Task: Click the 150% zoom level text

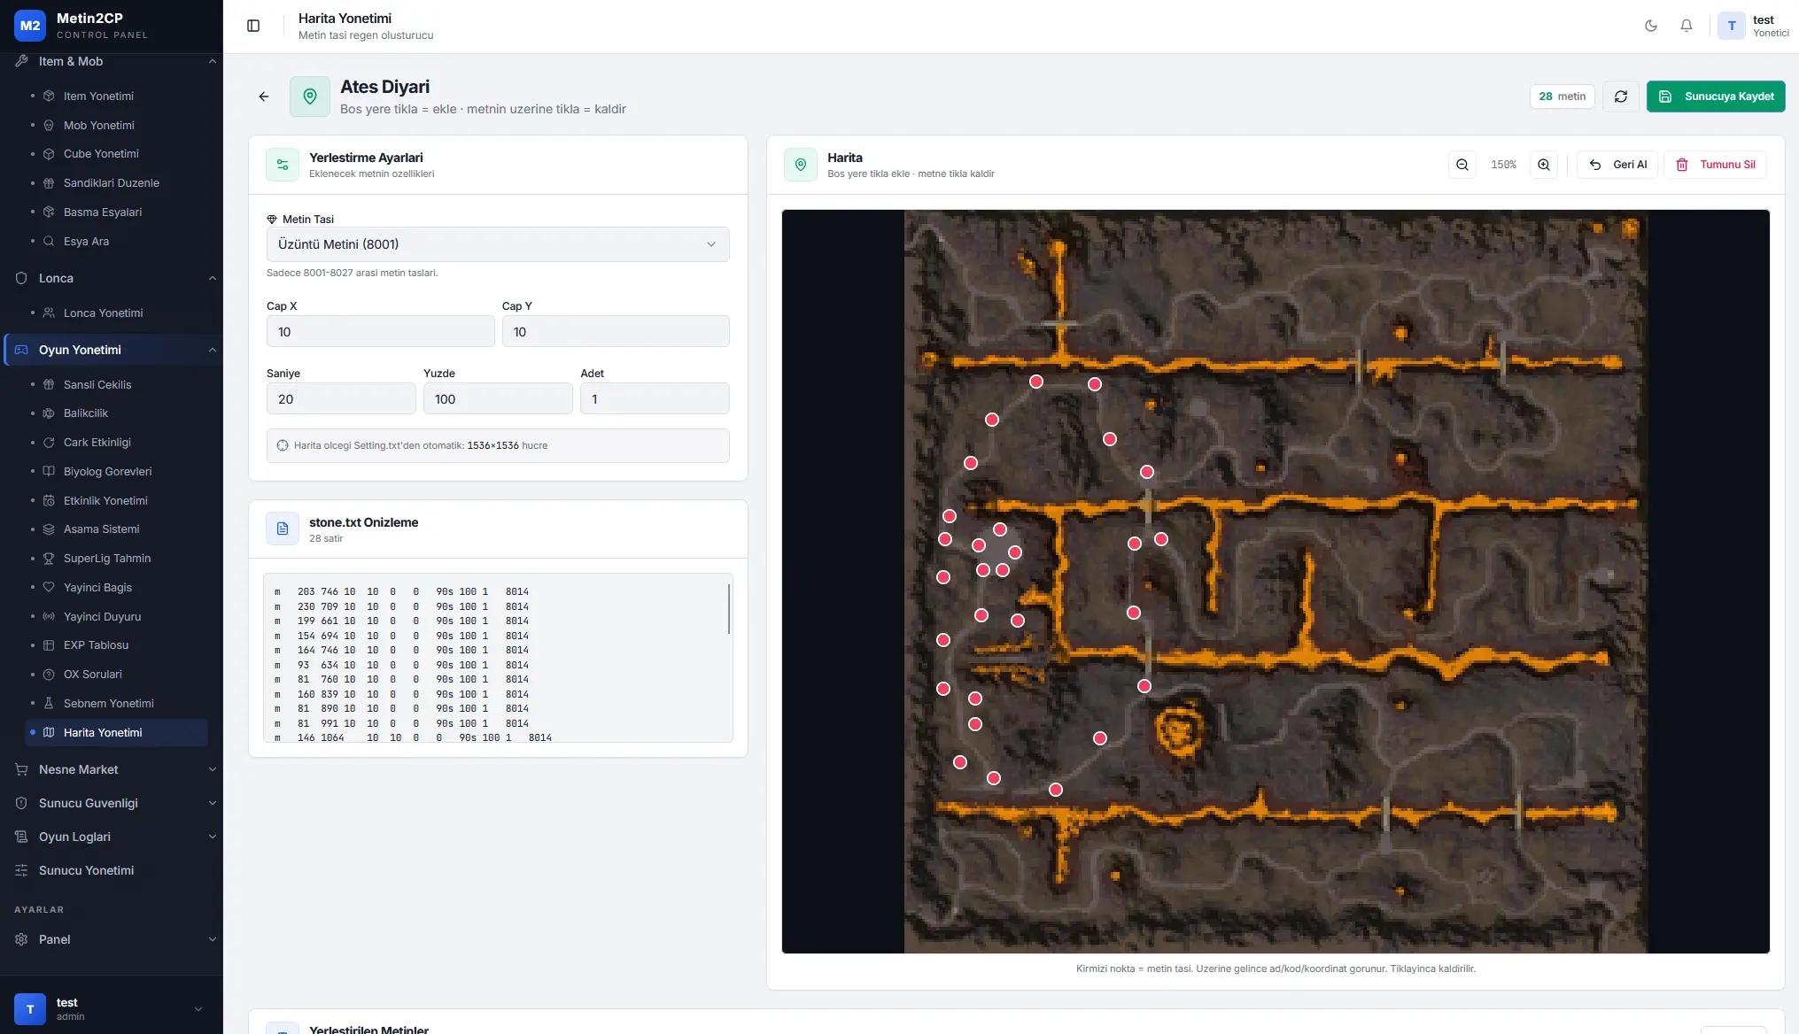Action: pos(1503,165)
